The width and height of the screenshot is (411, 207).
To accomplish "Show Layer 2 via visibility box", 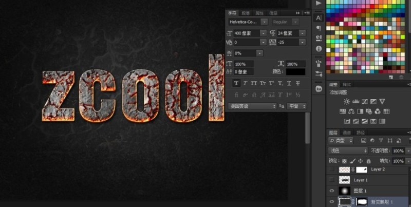I will [x=332, y=170].
